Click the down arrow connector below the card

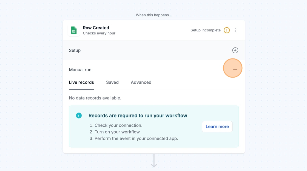(154, 161)
